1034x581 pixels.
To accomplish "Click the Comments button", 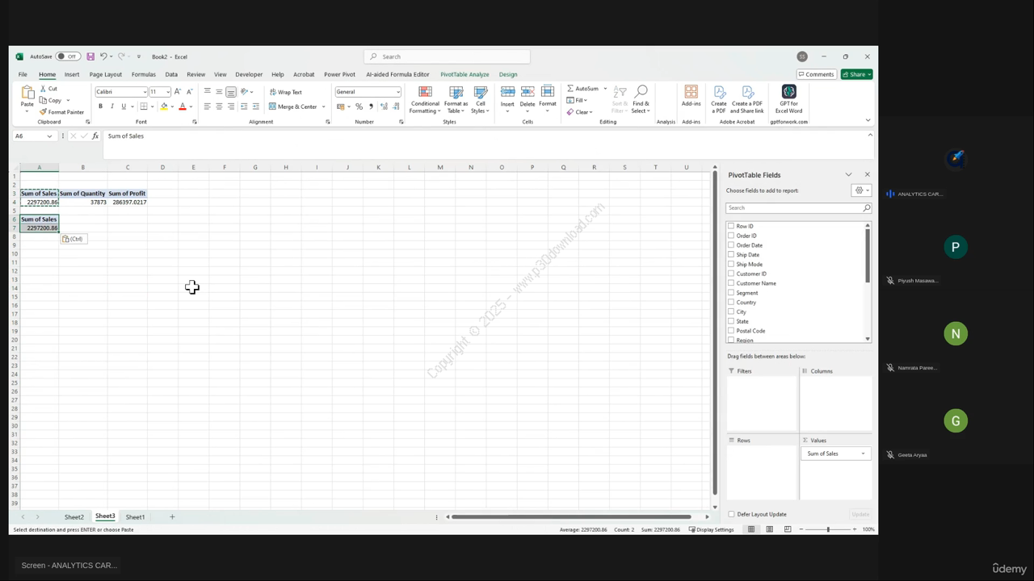I will pyautogui.click(x=816, y=74).
